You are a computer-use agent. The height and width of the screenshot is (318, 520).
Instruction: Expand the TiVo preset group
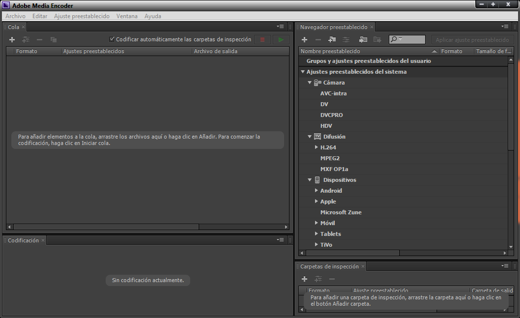click(x=317, y=244)
